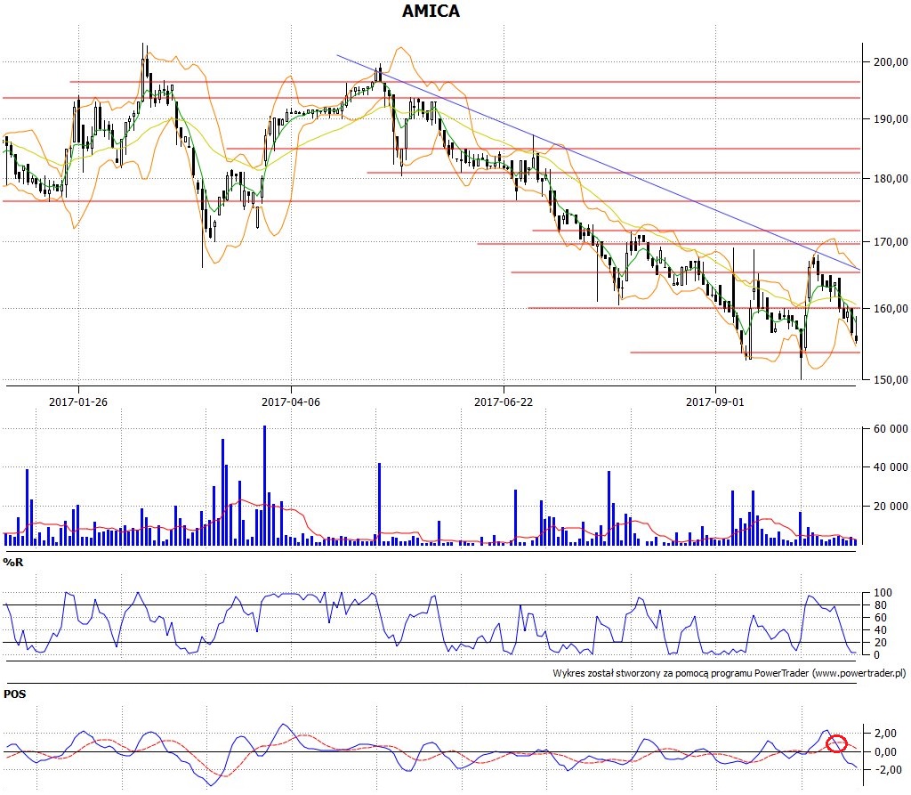Image resolution: width=911 pixels, height=795 pixels.
Task: Click the tallest volume bar near 60 000
Action: pos(265,485)
